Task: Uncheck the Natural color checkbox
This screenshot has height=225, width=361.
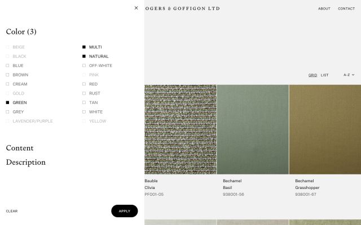Action: [x=84, y=56]
